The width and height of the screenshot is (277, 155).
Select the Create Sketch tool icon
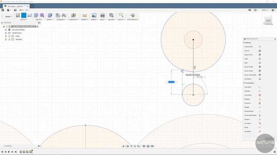[x=18, y=15]
